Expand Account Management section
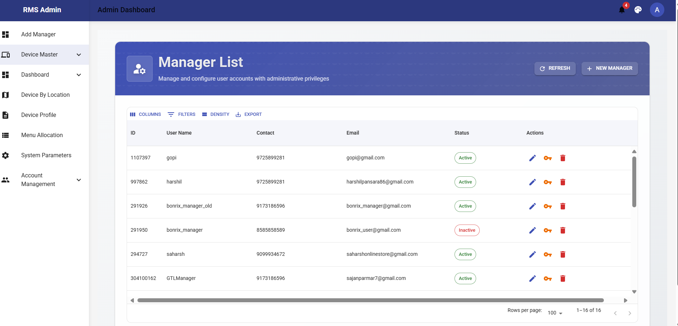 44,180
